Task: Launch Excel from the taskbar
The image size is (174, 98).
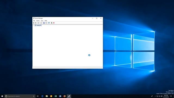Action: pos(55,96)
